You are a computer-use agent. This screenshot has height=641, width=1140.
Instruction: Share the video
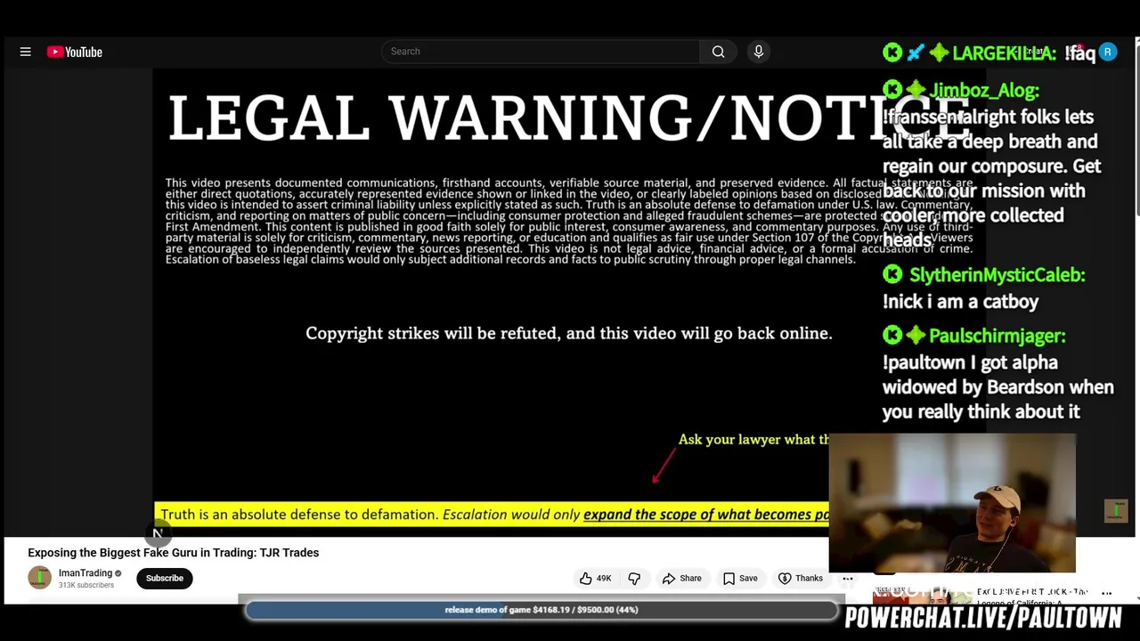pyautogui.click(x=682, y=579)
